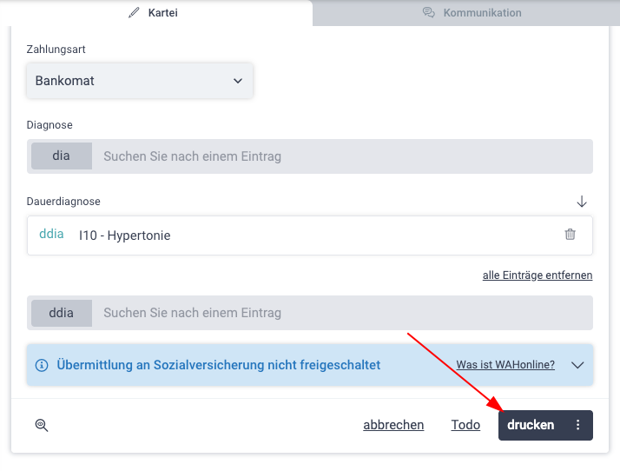Image resolution: width=620 pixels, height=471 pixels.
Task: Click the drucken button
Action: tap(531, 425)
